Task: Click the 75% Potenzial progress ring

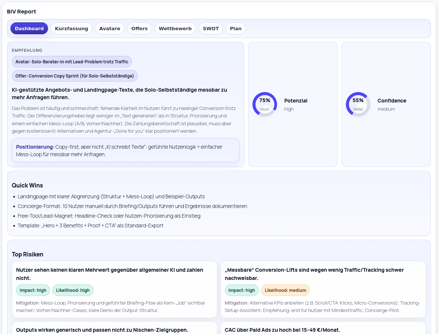Action: [x=265, y=104]
